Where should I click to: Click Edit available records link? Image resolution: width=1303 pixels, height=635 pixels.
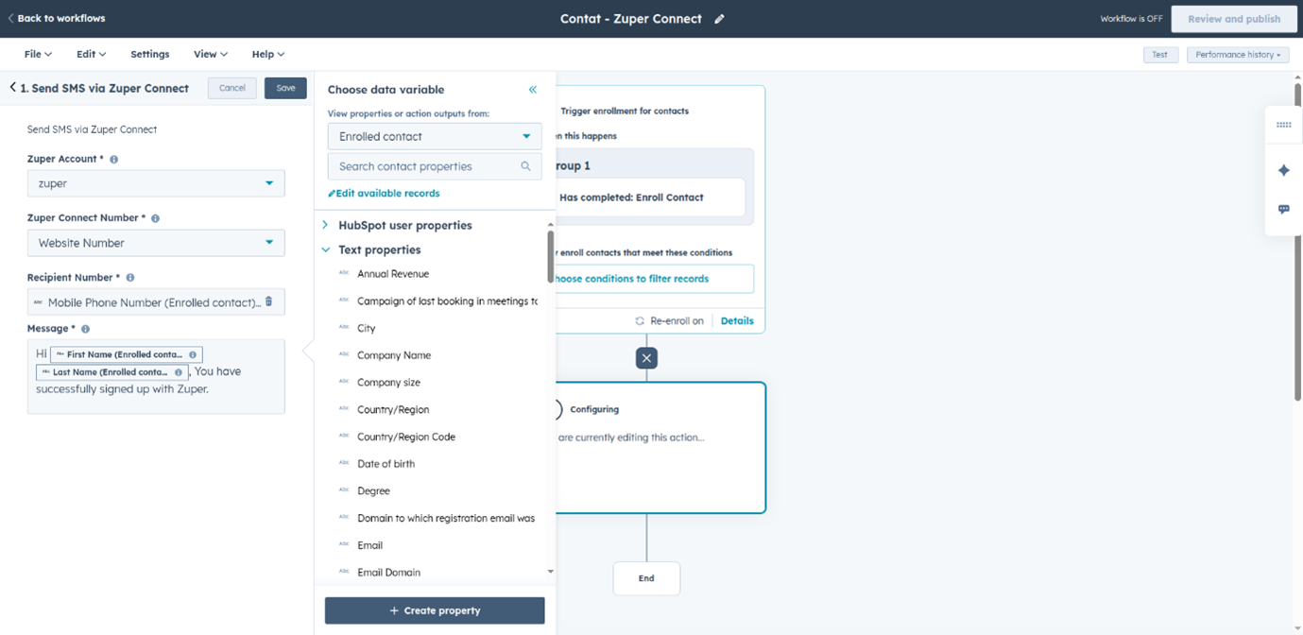point(384,194)
